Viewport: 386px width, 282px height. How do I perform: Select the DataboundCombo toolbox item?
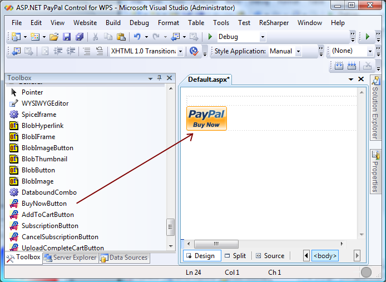point(48,192)
